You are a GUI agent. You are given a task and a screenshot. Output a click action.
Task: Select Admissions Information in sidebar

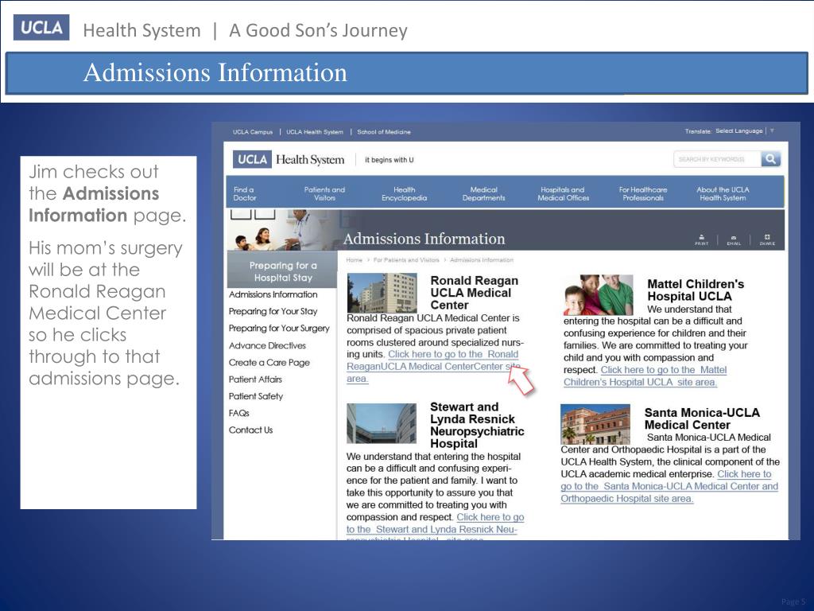pyautogui.click(x=273, y=294)
